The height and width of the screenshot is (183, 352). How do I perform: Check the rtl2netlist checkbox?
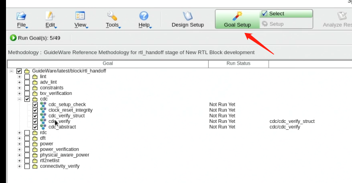coord(27,161)
